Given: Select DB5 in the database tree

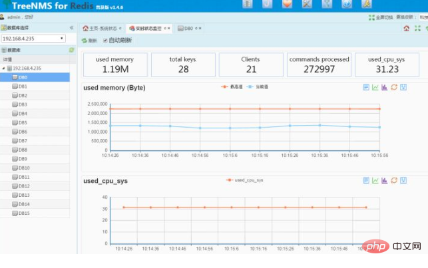Looking at the screenshot, I should (x=35, y=122).
